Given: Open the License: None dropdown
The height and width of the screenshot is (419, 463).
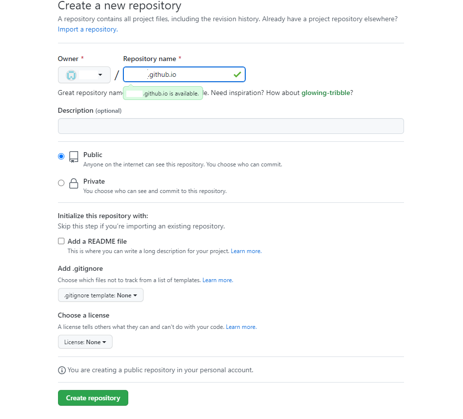Looking at the screenshot, I should coord(85,342).
